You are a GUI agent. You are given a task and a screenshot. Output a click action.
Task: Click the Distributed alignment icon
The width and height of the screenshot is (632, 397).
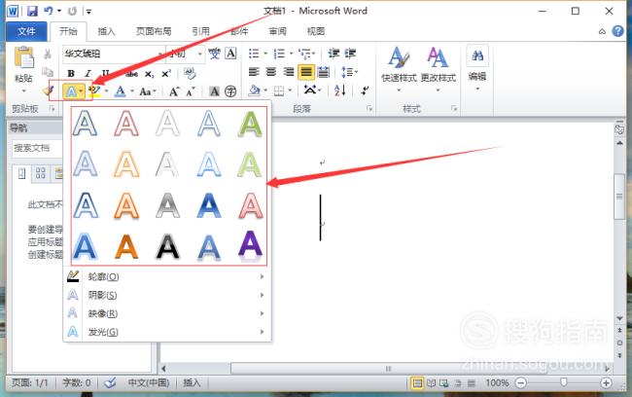tap(323, 72)
